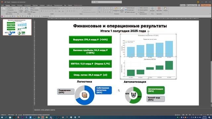
Task: Open the File (Файл) tab
Action: click(x=2, y=5)
